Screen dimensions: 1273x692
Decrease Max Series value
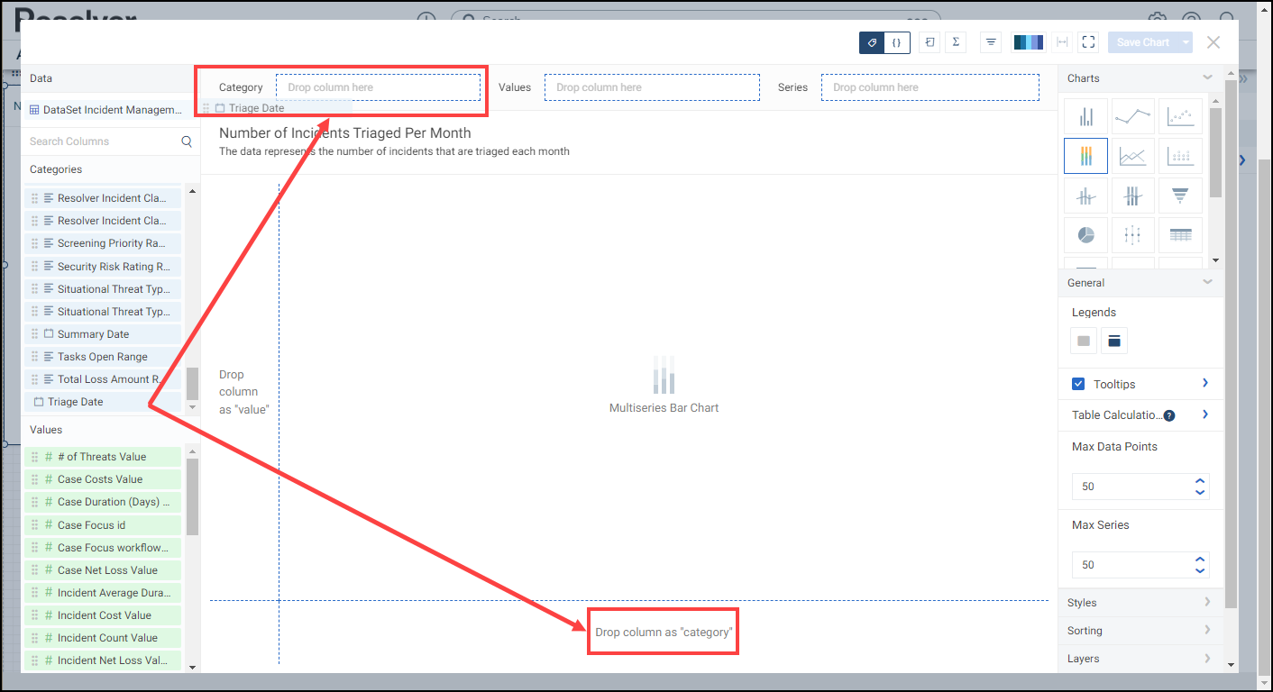tap(1200, 570)
